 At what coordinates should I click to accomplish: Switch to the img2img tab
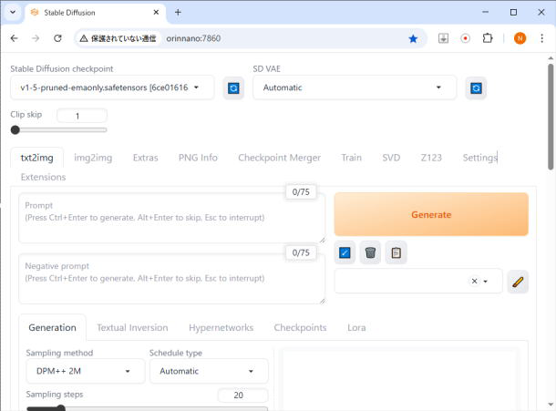point(93,157)
